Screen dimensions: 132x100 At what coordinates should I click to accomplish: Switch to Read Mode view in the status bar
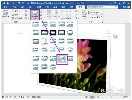[x=86, y=97]
